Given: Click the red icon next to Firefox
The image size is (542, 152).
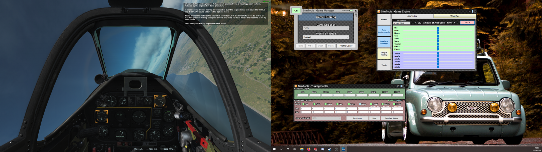Looking at the screenshot, I should (316, 149).
